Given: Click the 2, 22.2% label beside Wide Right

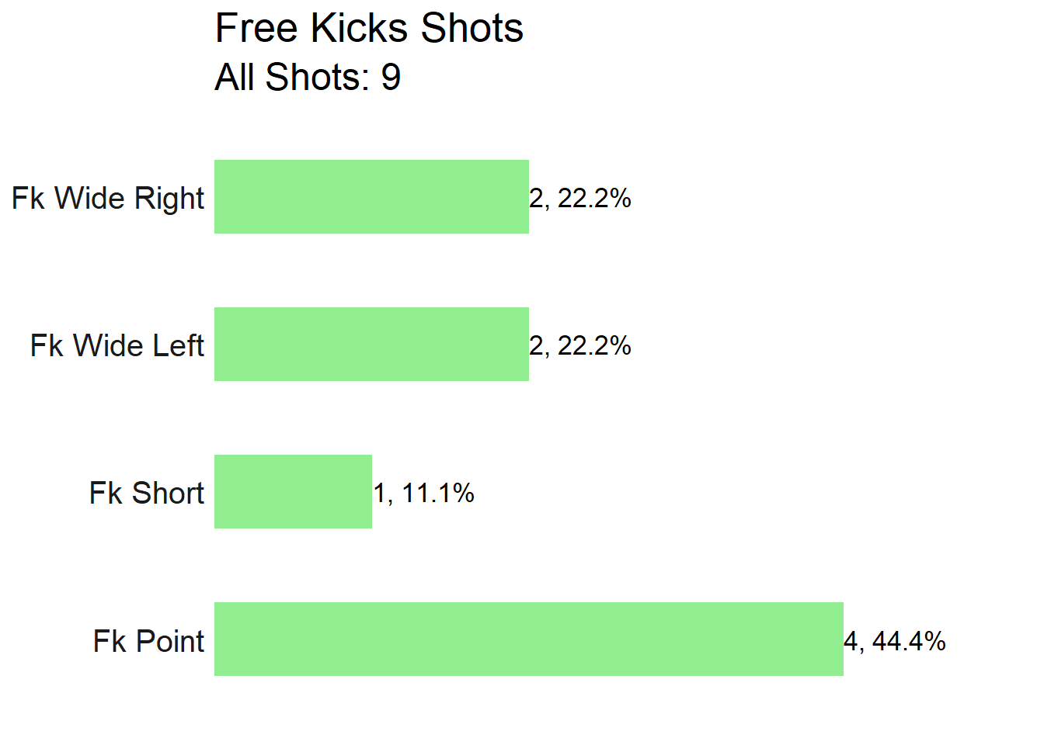Looking at the screenshot, I should (x=580, y=198).
